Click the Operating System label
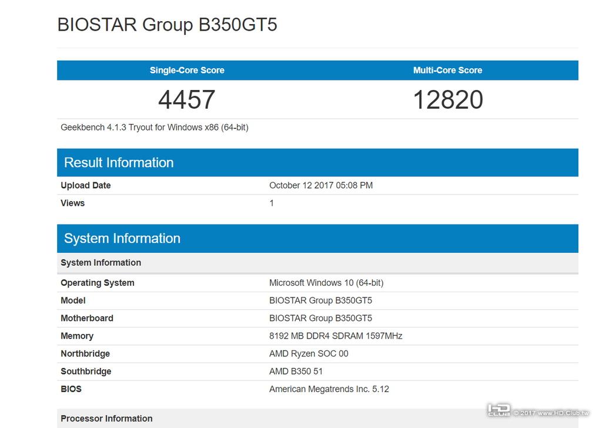Screen dimensions: 602x428 coord(98,283)
